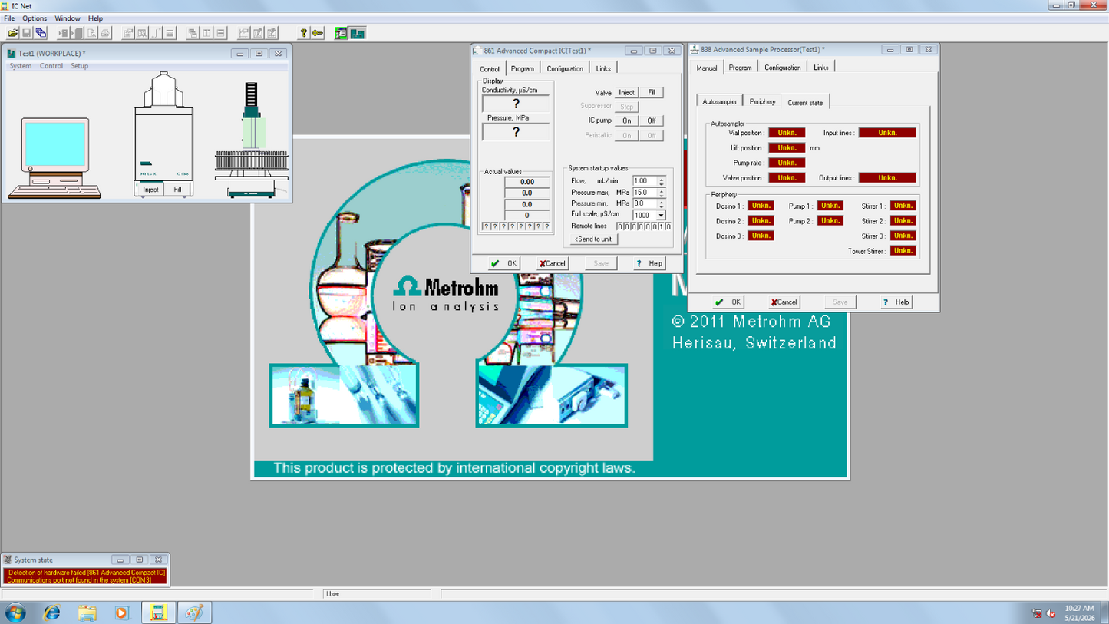Click Help in the 838 Sample Processor window
1109x624 pixels.
[895, 302]
